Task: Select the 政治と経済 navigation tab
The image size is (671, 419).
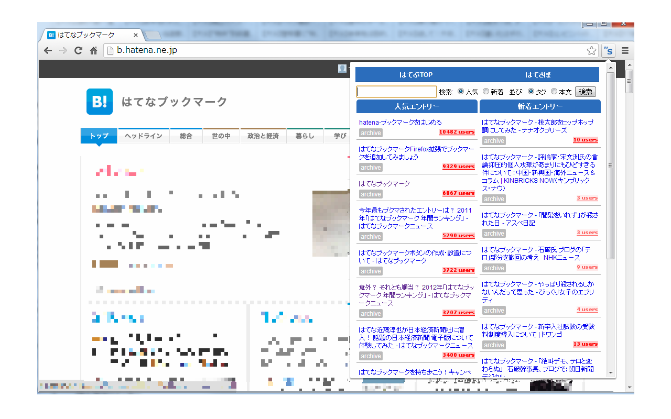Action: [263, 136]
